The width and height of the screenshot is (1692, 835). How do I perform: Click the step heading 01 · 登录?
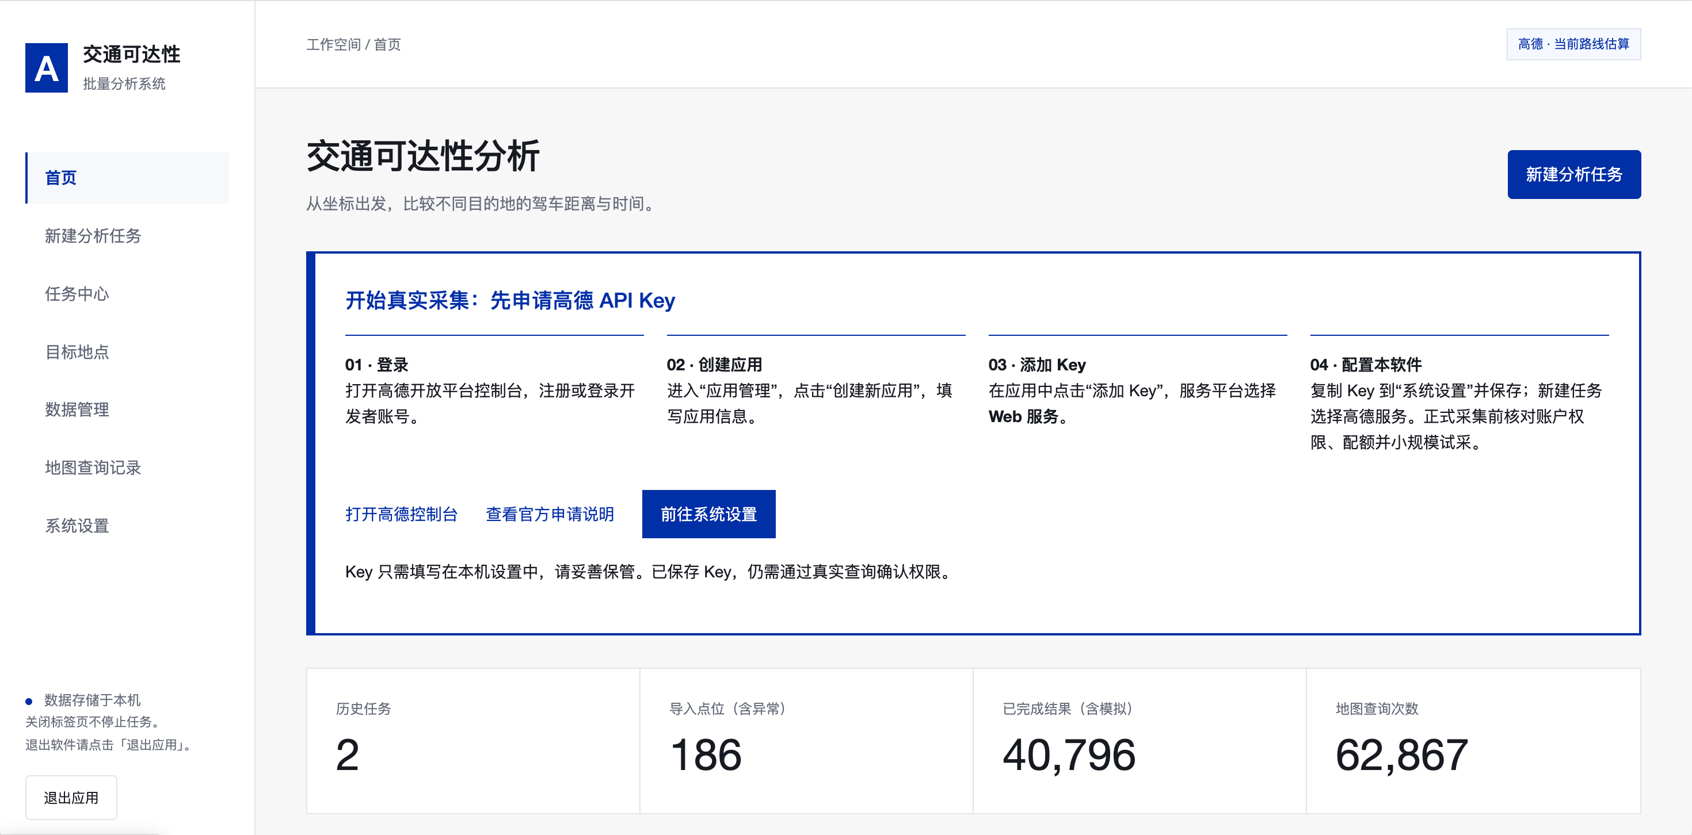coord(377,365)
